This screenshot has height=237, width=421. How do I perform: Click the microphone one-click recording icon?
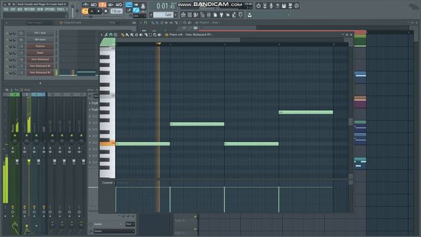[x=271, y=6]
